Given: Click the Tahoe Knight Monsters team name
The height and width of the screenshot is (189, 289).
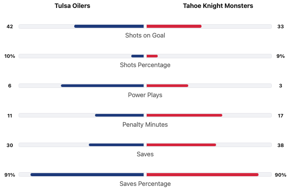Looking at the screenshot, I should click(x=218, y=6).
